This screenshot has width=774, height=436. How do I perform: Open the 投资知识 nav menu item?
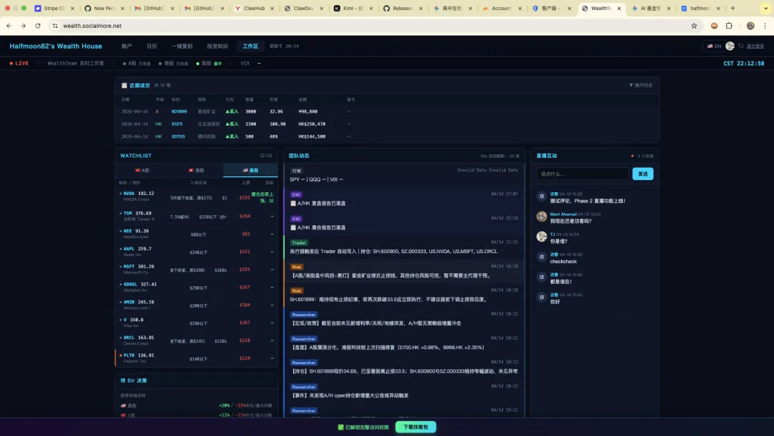point(218,46)
